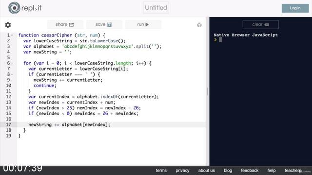Open the blog link
The width and height of the screenshot is (312, 175).
(x=228, y=171)
